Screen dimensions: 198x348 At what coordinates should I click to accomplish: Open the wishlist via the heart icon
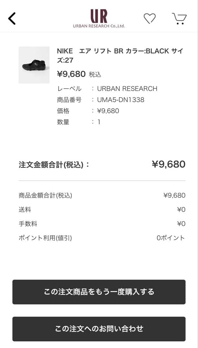pyautogui.click(x=150, y=19)
